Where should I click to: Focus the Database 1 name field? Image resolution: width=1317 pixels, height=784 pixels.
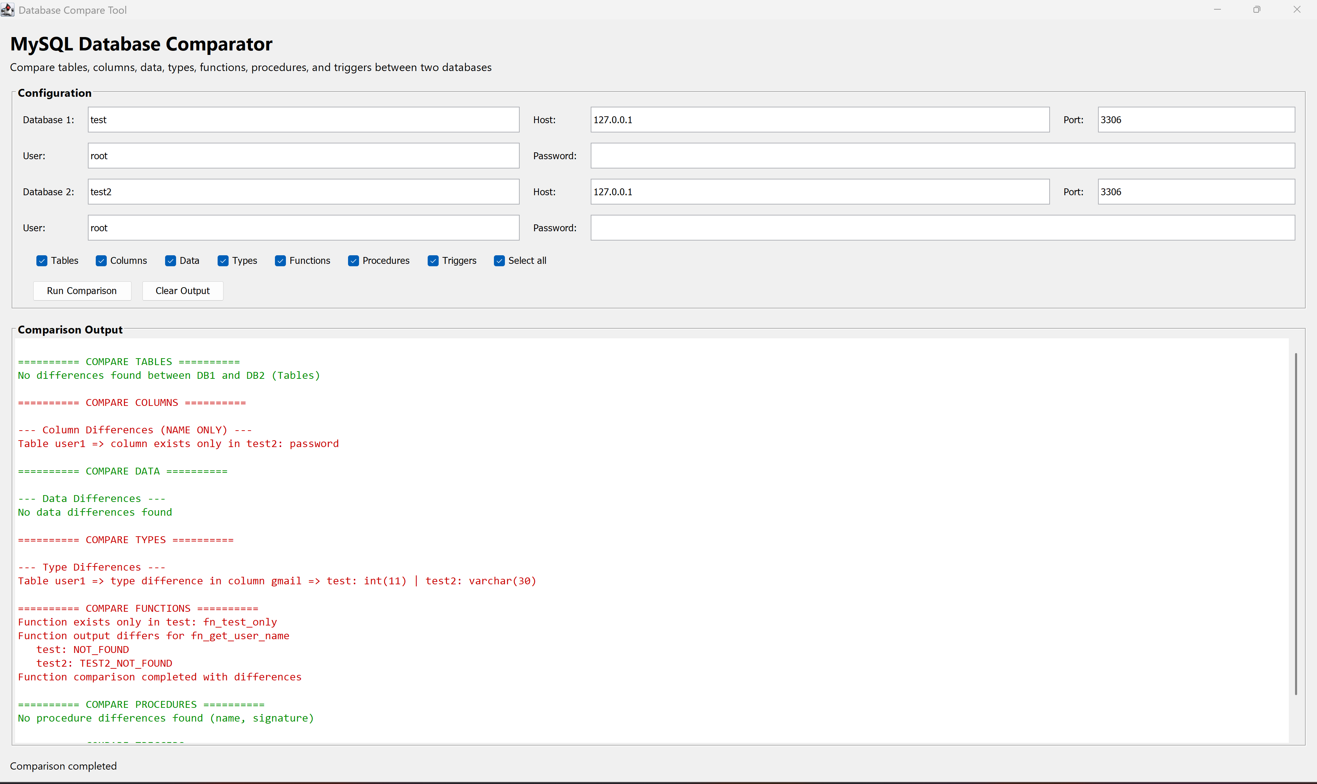[x=303, y=120]
